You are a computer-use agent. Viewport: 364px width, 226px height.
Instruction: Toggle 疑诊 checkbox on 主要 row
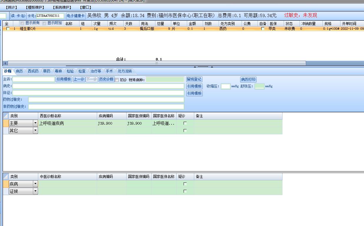[185, 123]
